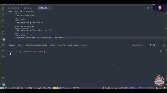Open the activity bar view under Docker

[x=3, y=57]
